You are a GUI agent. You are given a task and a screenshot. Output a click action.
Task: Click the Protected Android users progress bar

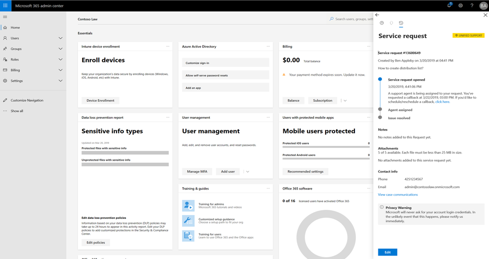pos(326,158)
